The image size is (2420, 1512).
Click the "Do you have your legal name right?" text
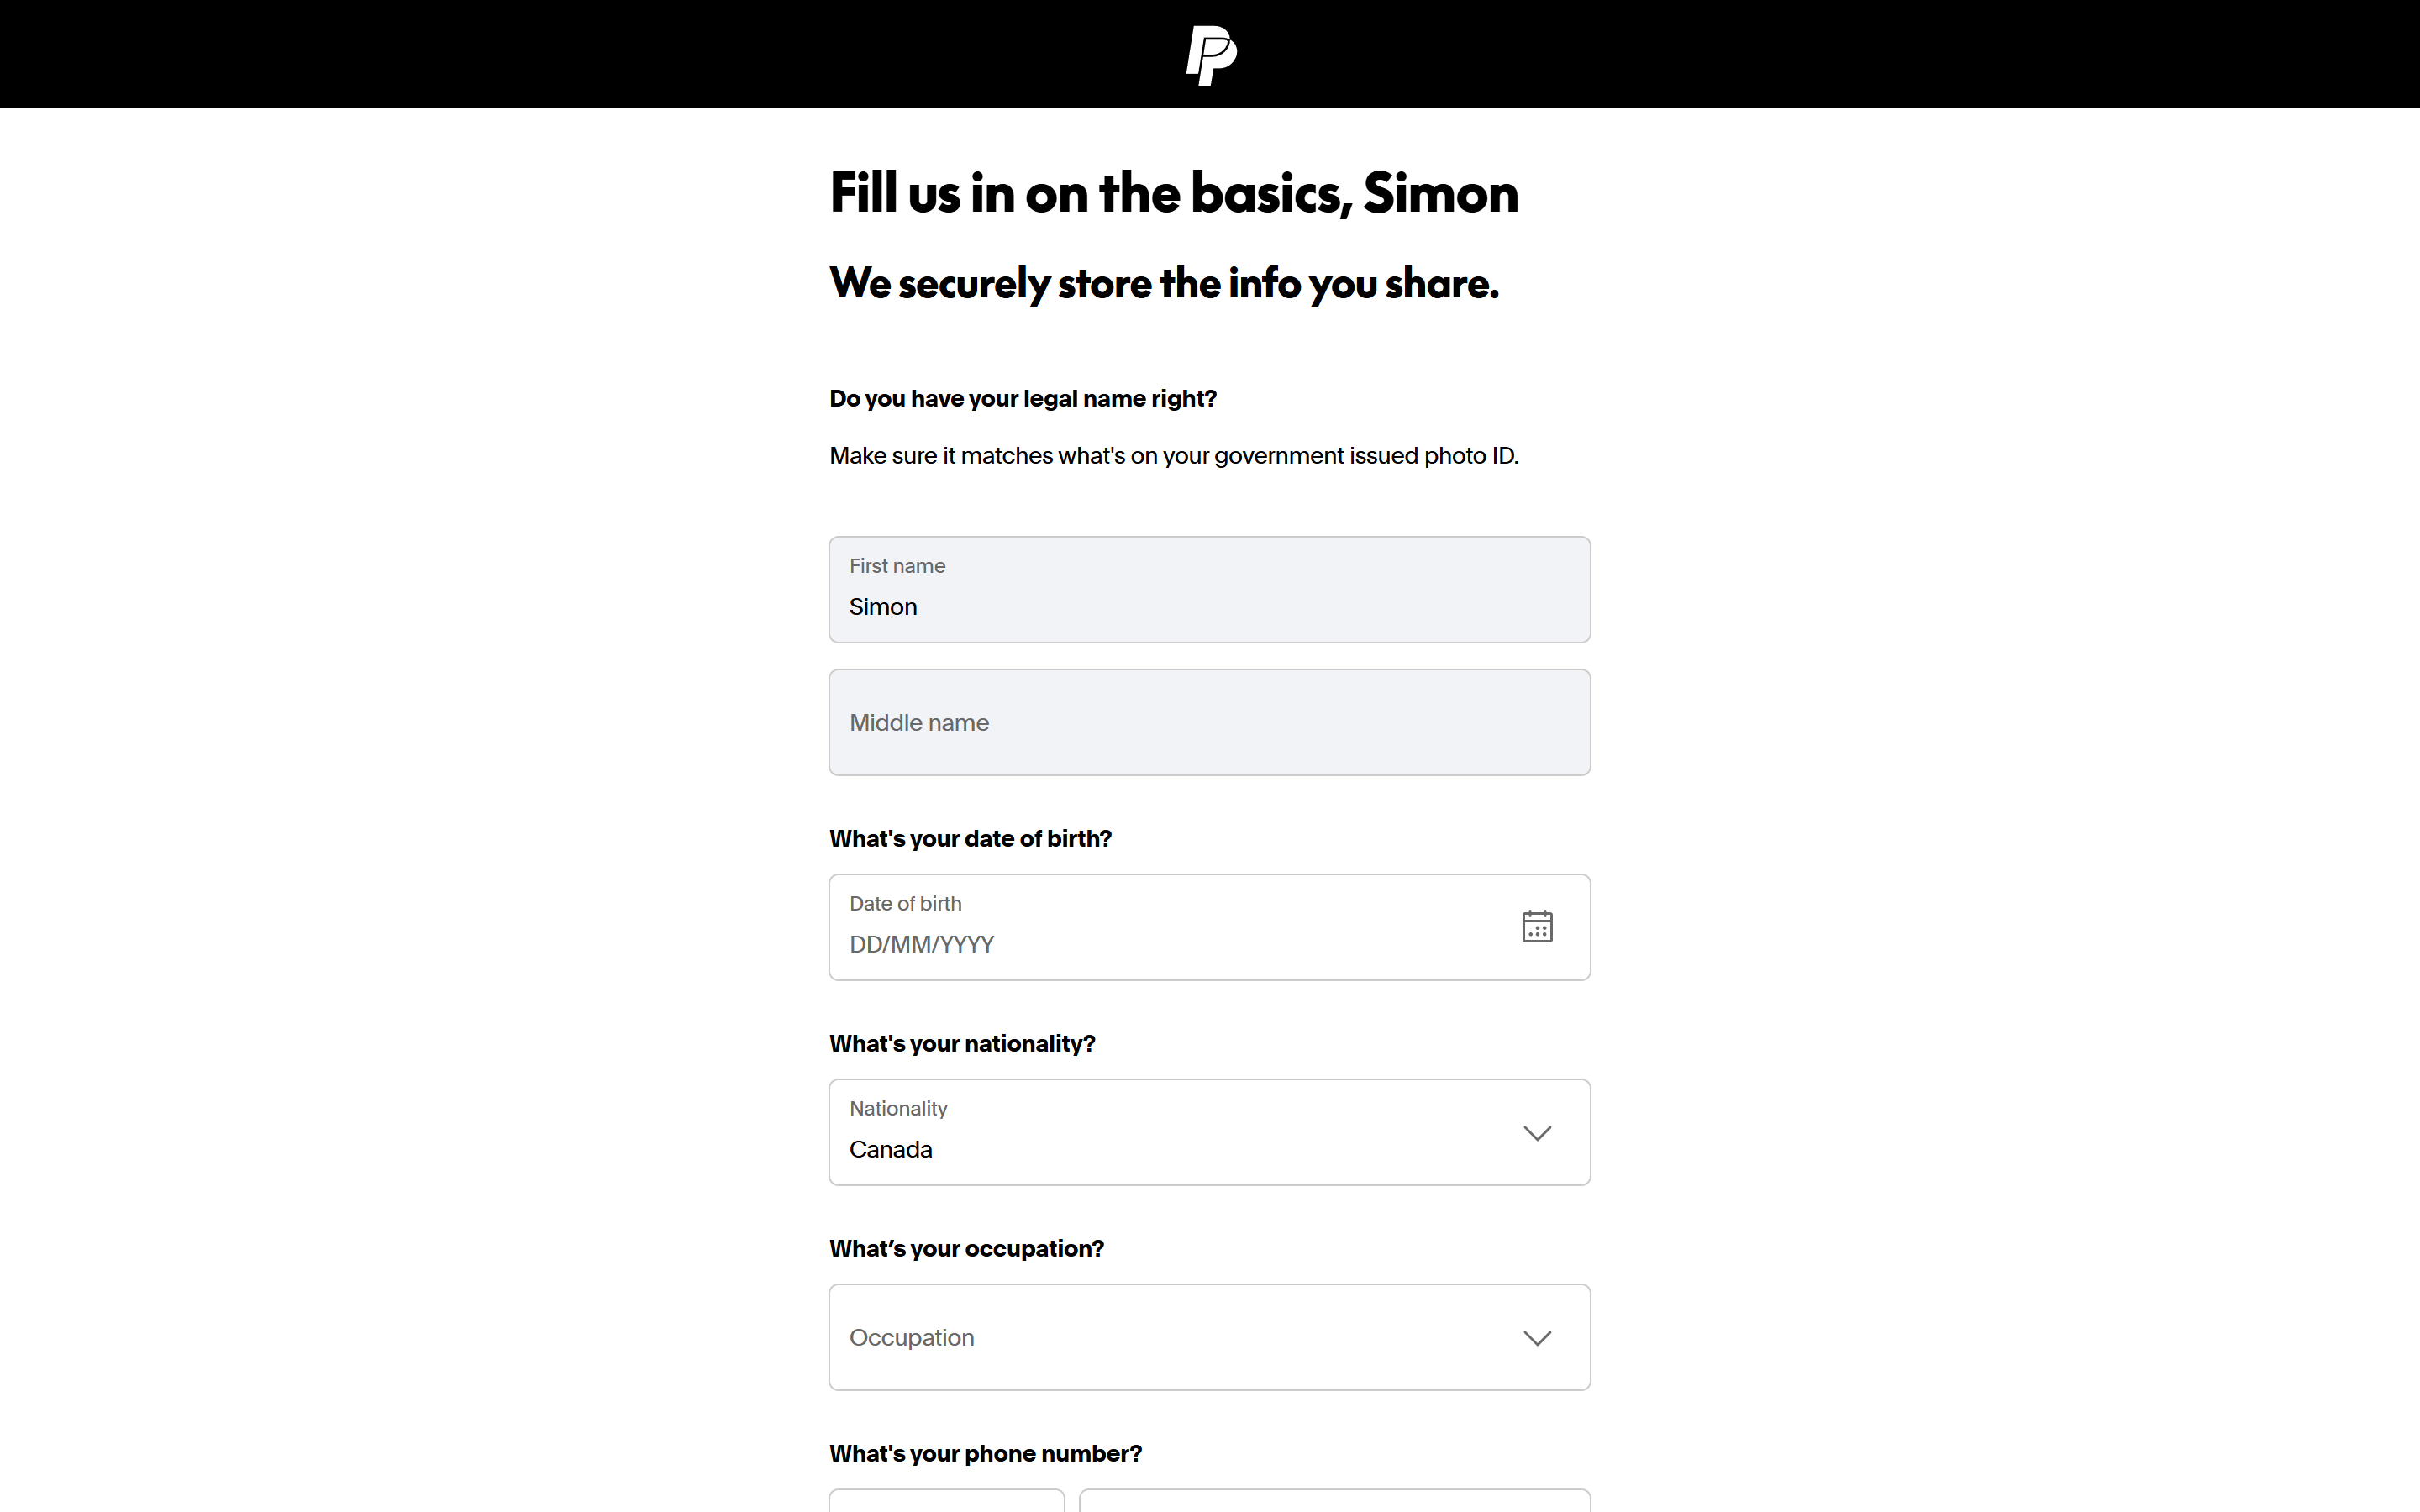tap(1023, 399)
